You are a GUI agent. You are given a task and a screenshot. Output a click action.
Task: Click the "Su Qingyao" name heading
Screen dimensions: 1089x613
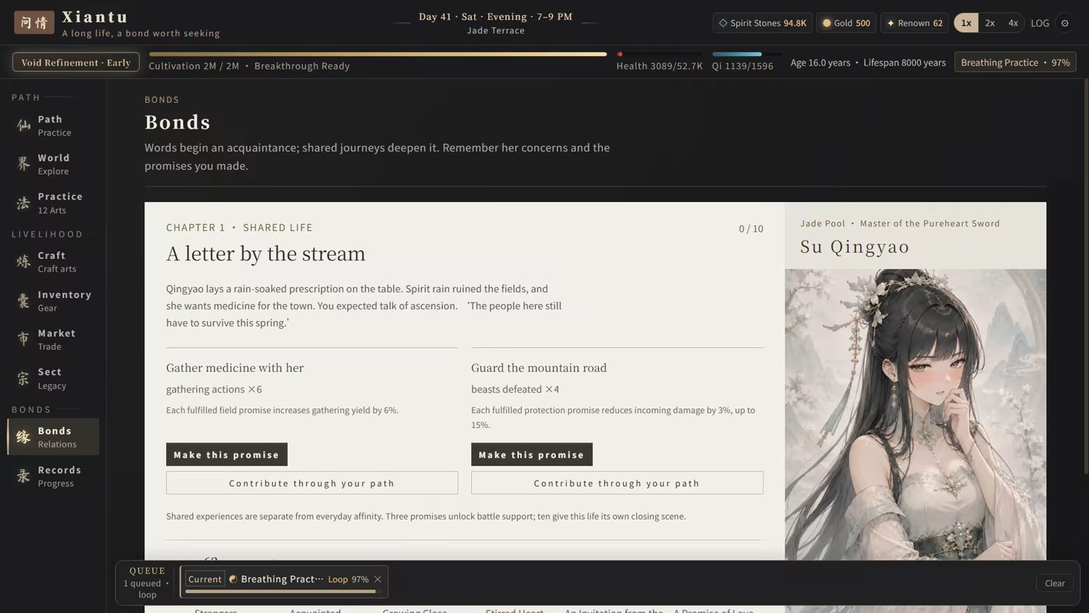(855, 246)
